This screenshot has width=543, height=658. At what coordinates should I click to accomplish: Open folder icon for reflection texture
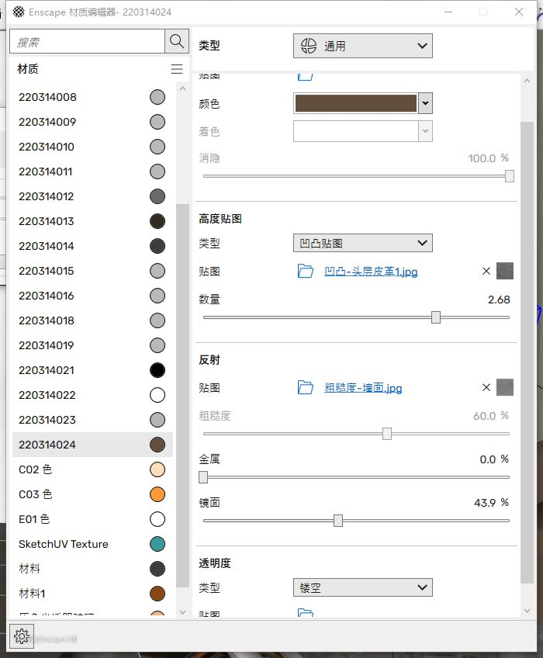click(x=306, y=387)
